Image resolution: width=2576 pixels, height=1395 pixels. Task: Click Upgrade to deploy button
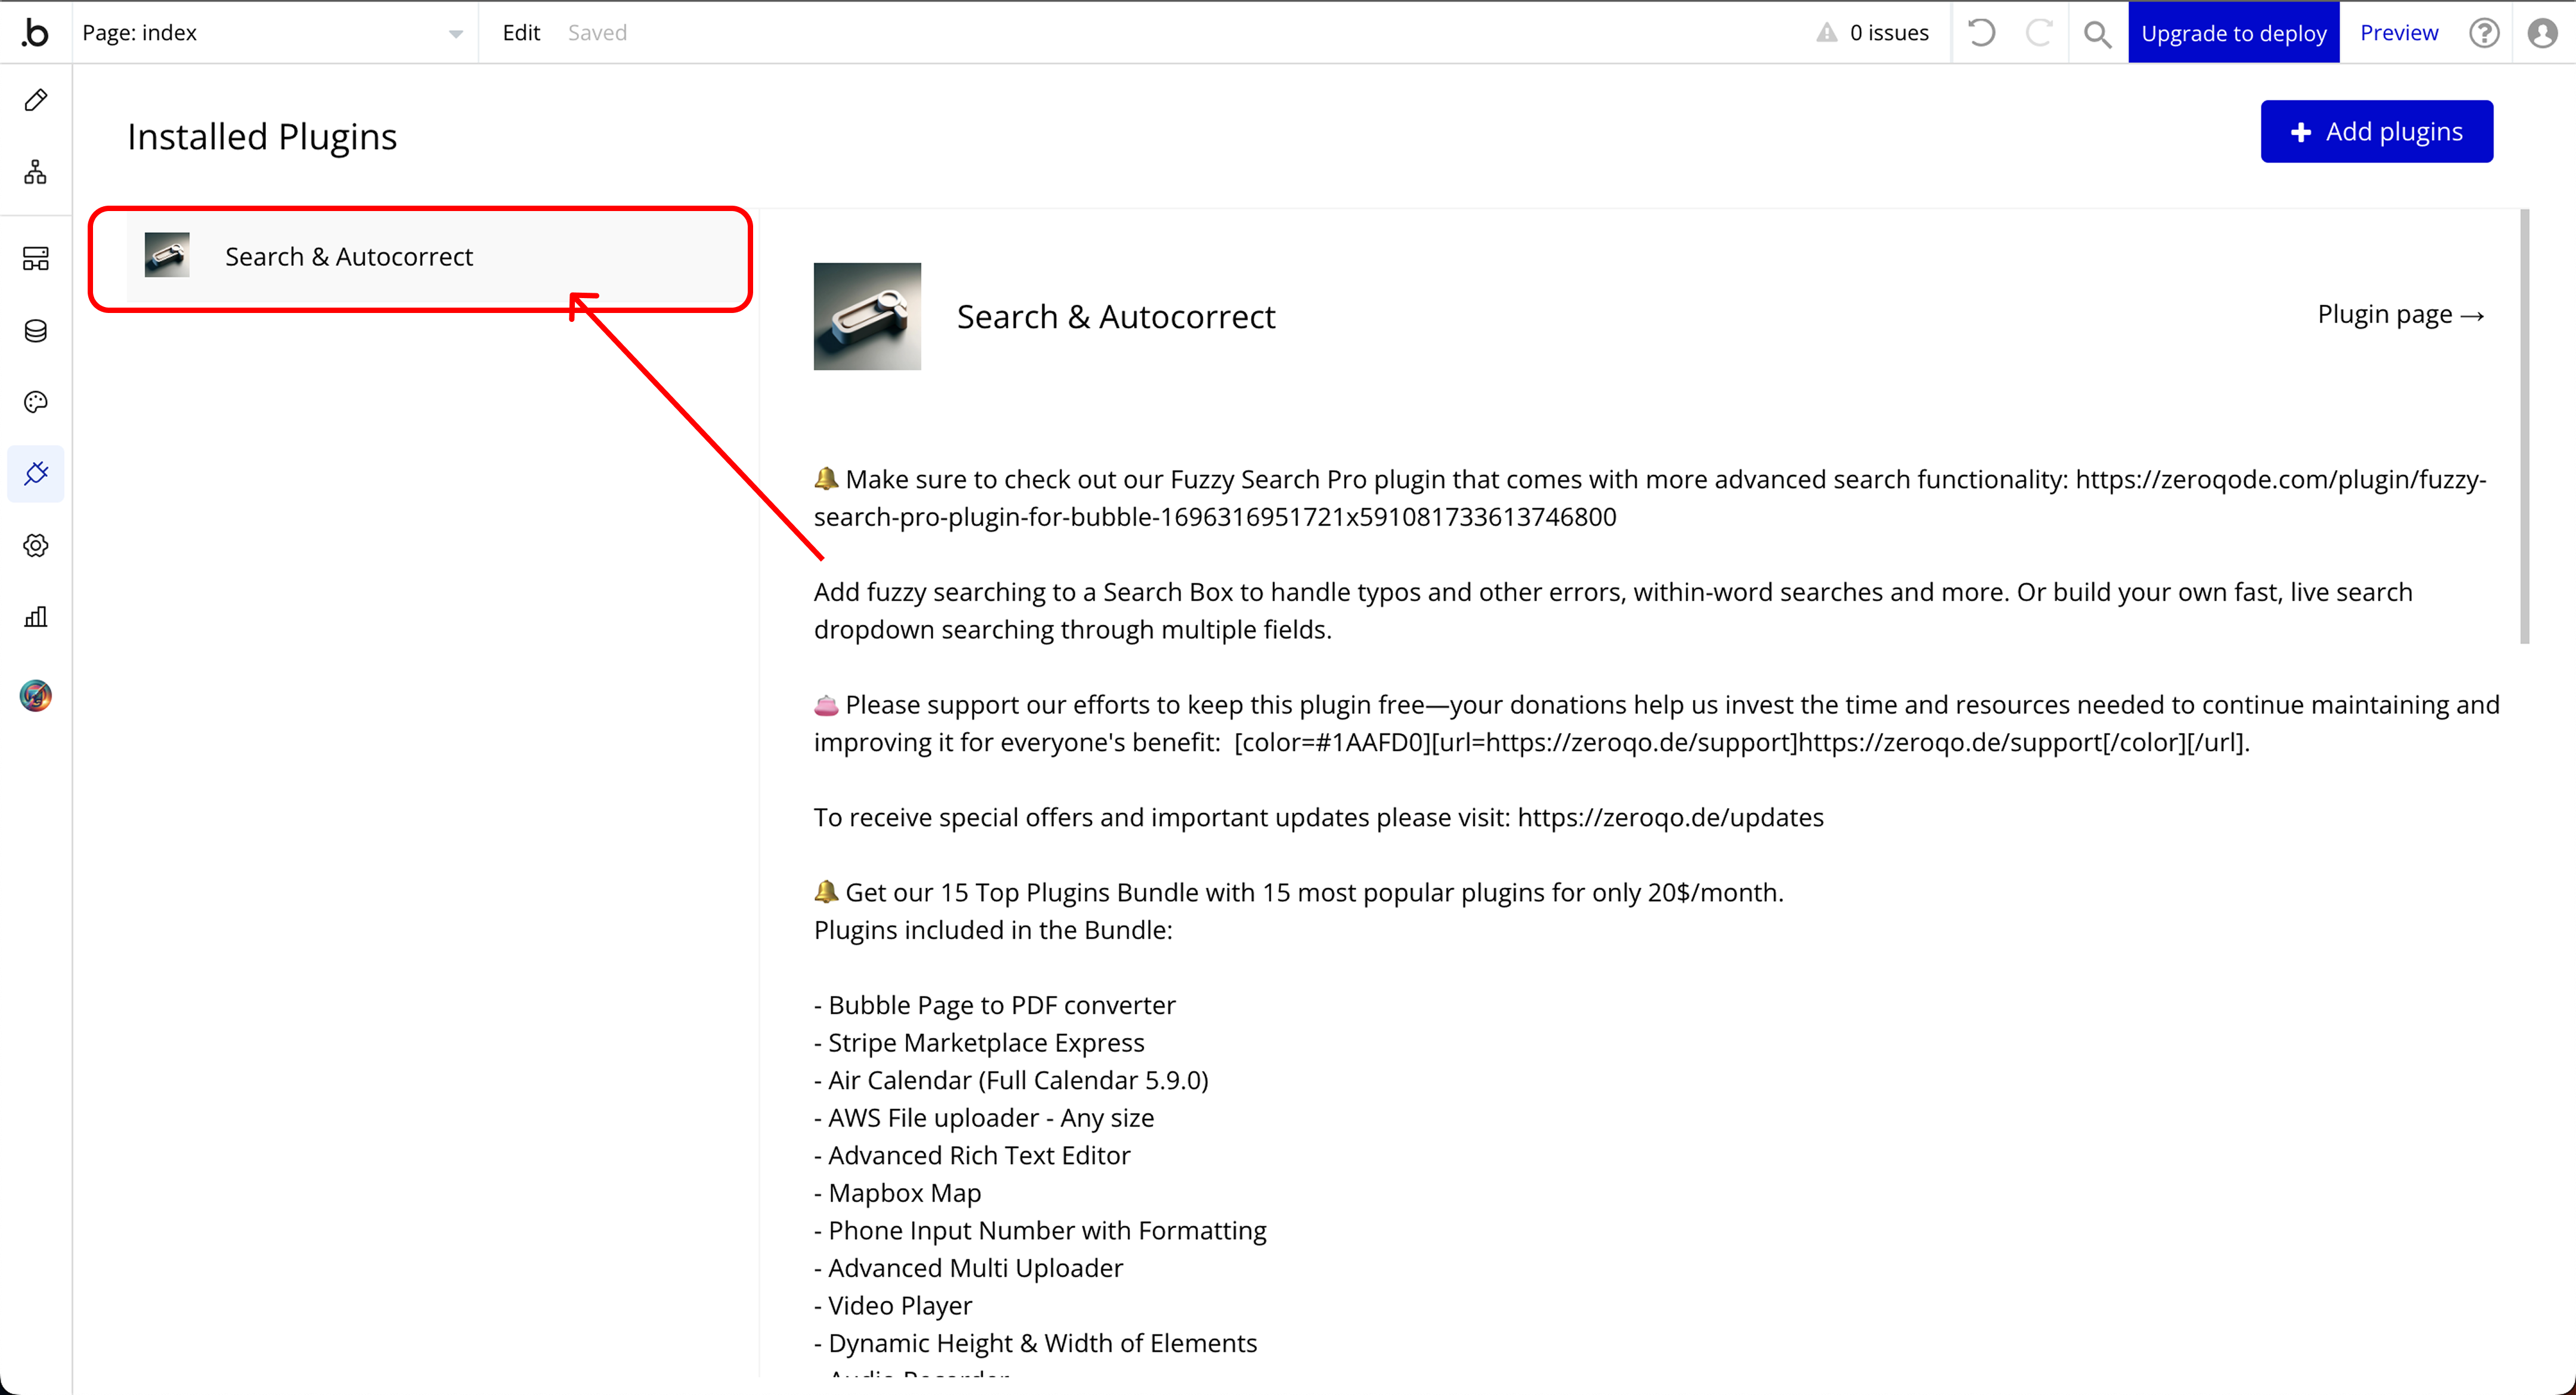click(x=2233, y=33)
